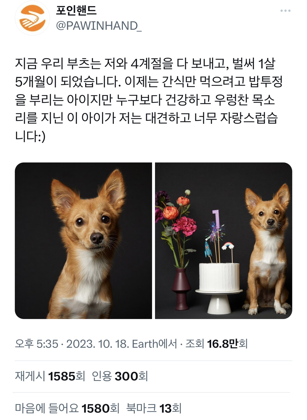Show the 북마크 13회 bookmarks count

click(154, 408)
